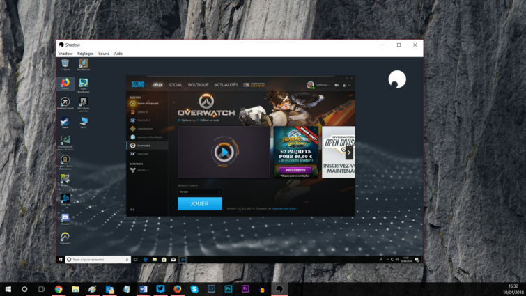Open Skype from the host taskbar
The image size is (526, 296).
194,289
